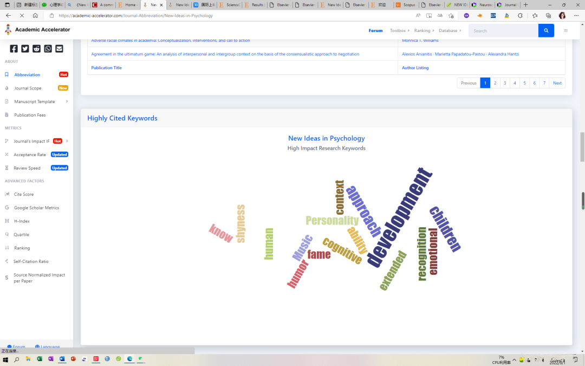Image resolution: width=585 pixels, height=366 pixels.
Task: Open PowerPoint from the taskbar
Action: click(x=73, y=359)
